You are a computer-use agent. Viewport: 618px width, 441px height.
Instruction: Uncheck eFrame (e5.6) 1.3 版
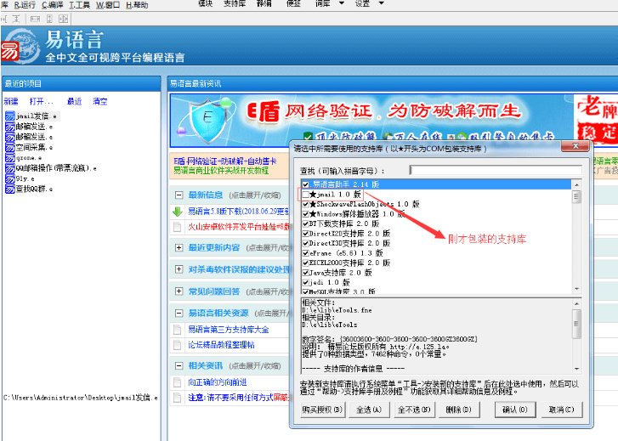[x=305, y=253]
